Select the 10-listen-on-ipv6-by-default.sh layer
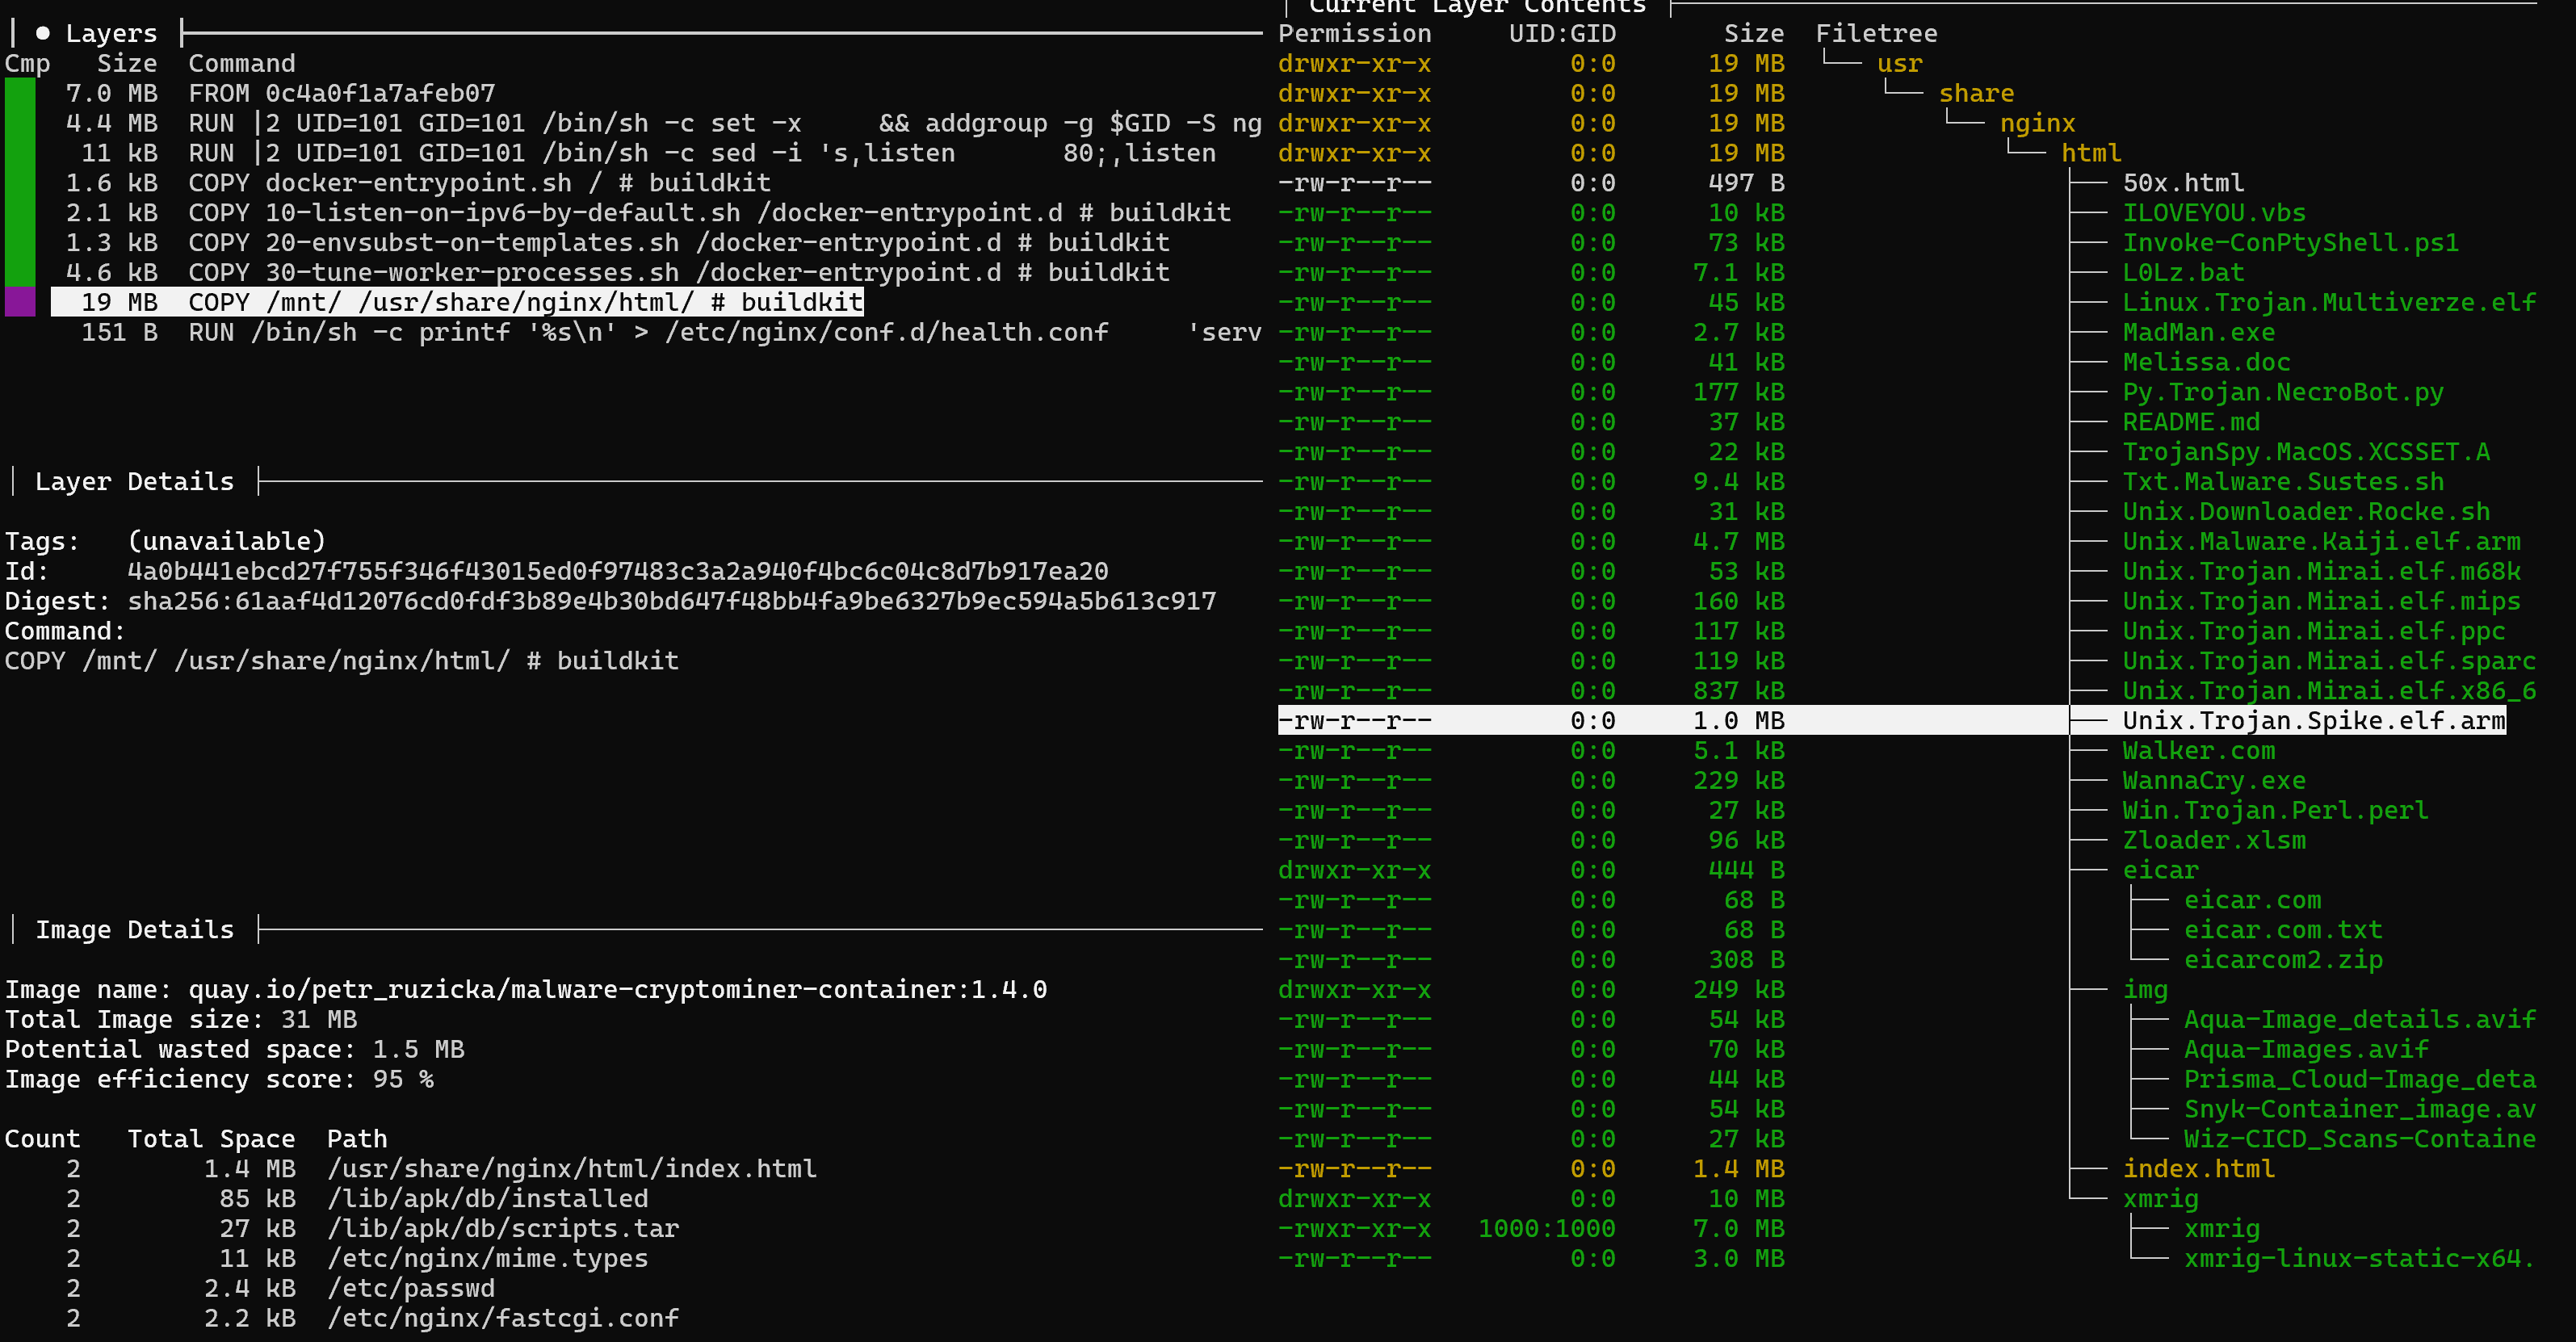 (648, 213)
